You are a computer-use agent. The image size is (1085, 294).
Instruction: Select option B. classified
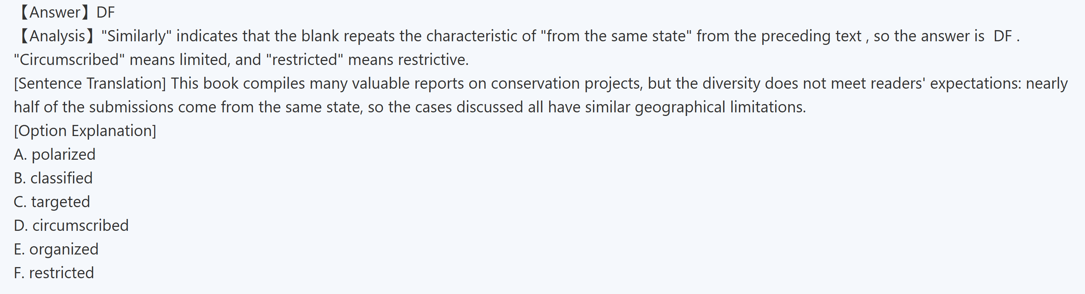(x=53, y=178)
